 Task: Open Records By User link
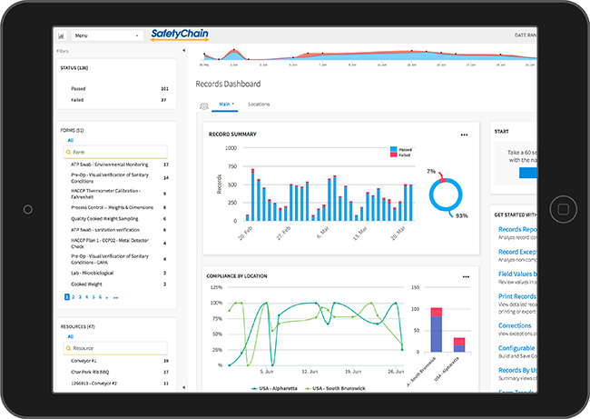pos(517,370)
